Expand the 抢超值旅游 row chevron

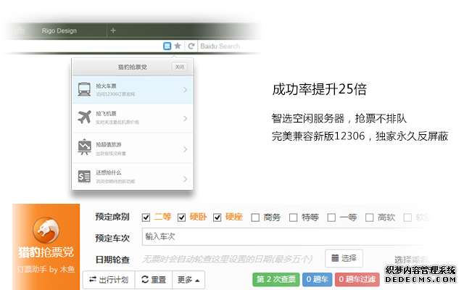coord(186,149)
